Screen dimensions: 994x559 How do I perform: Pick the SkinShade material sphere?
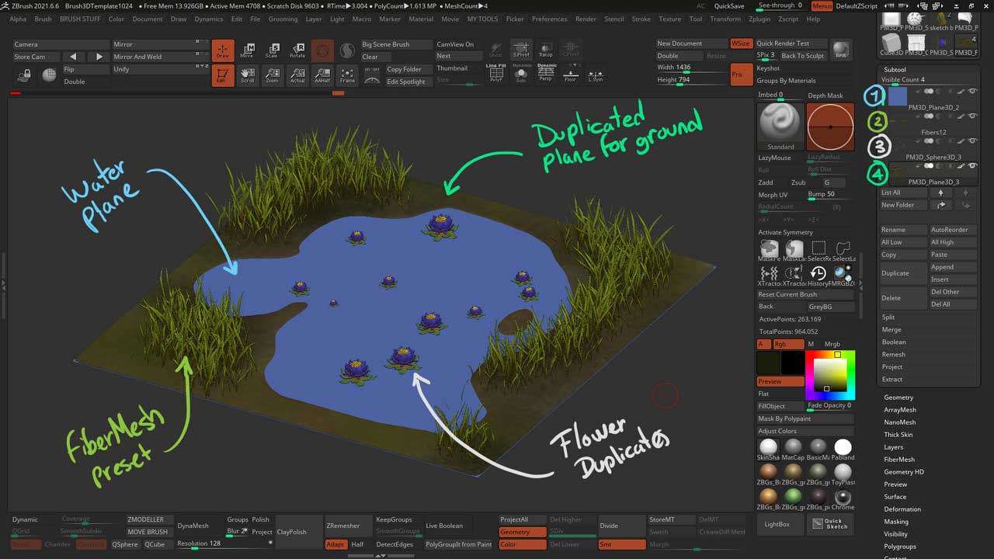pos(768,448)
